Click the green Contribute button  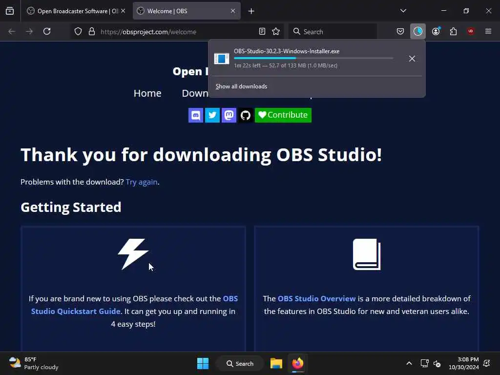[283, 115]
